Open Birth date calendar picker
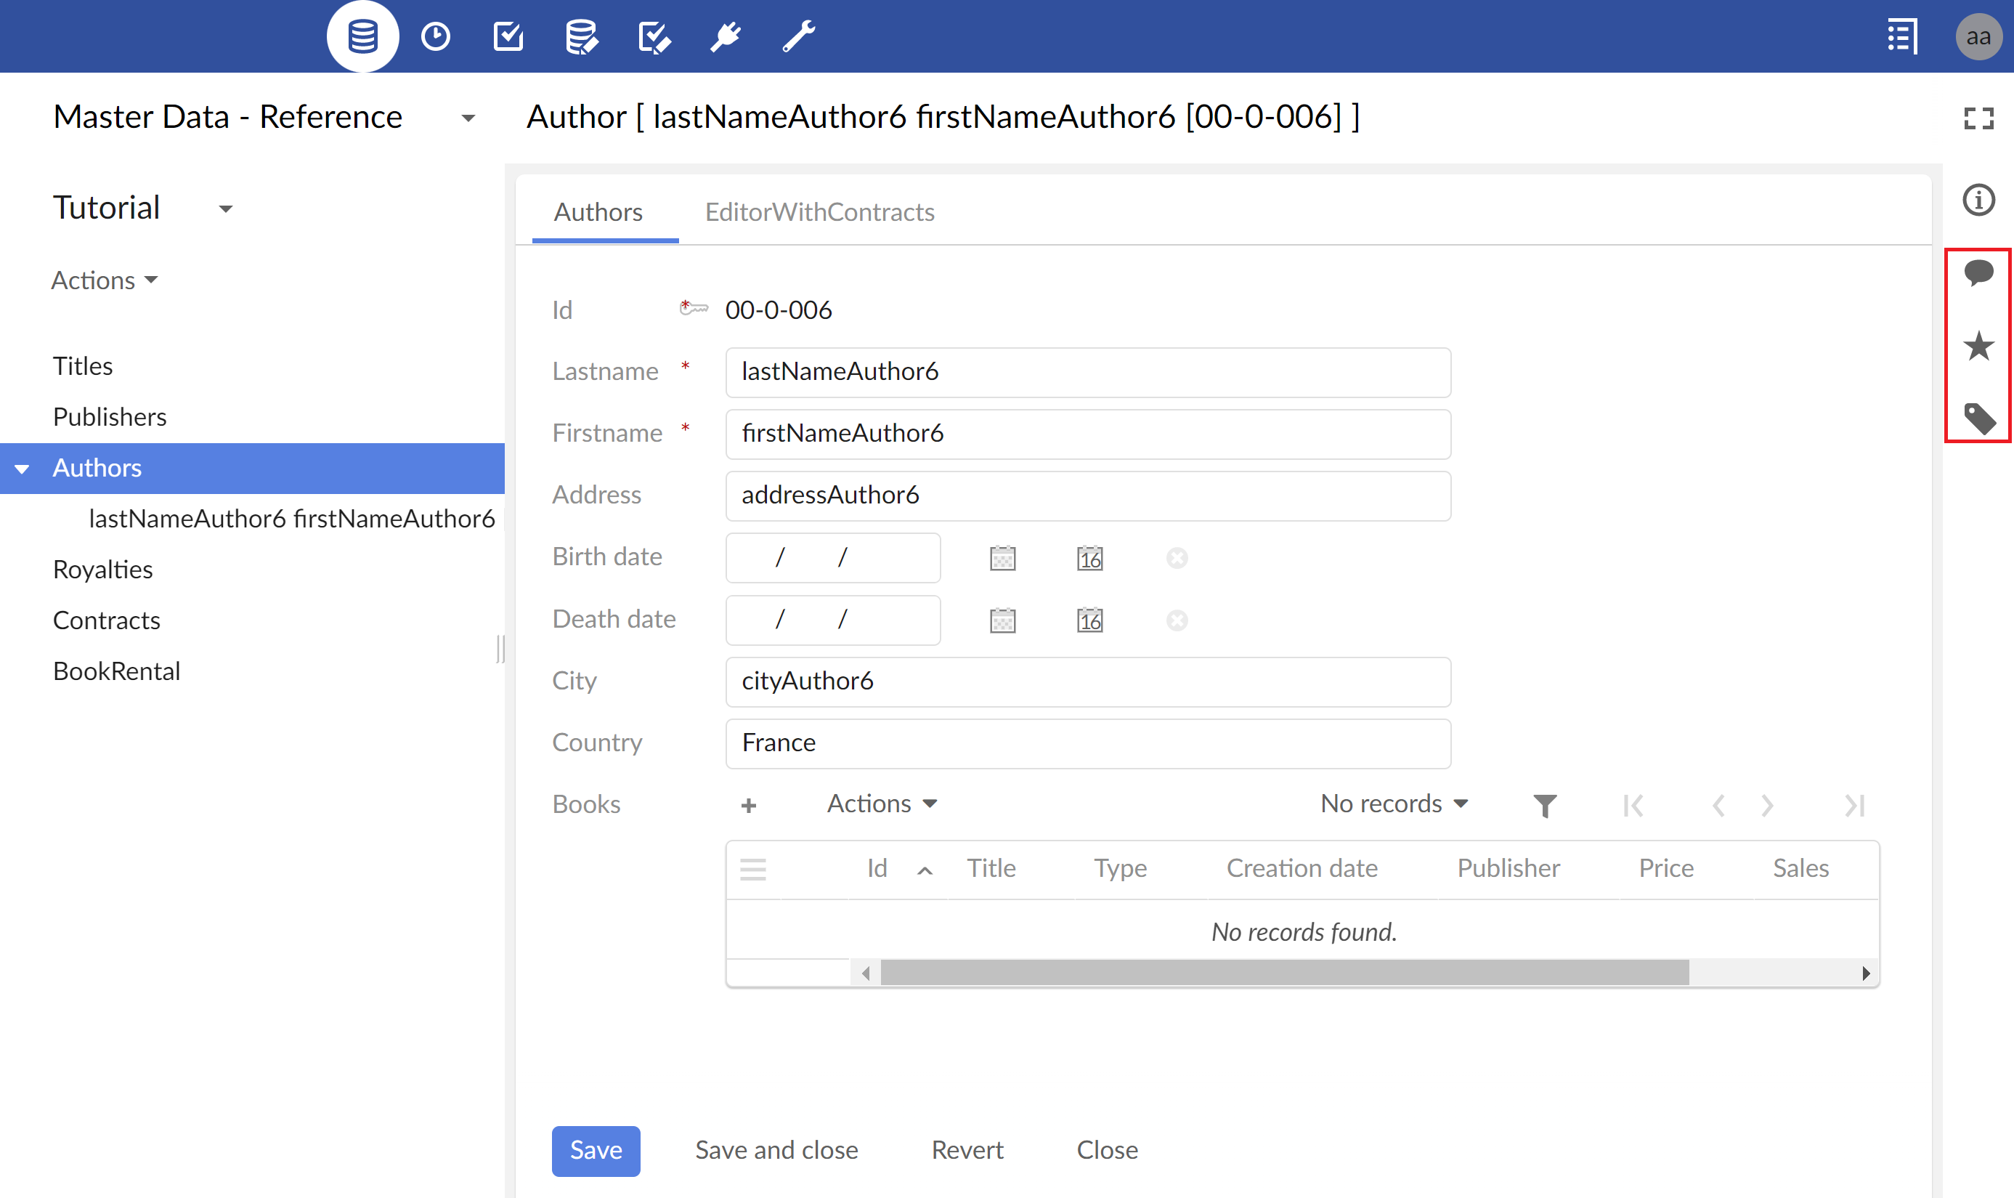The height and width of the screenshot is (1198, 2014). (x=1002, y=558)
